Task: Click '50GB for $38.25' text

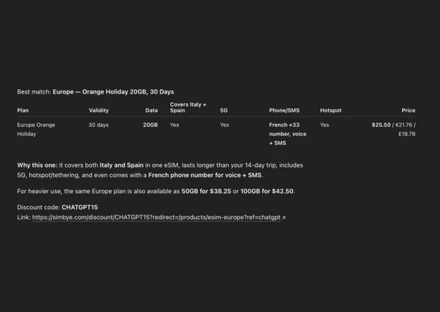Action: [x=206, y=191]
